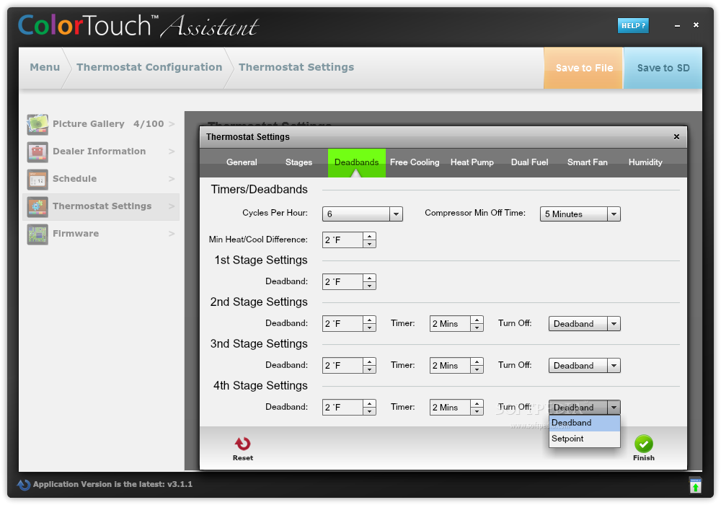Click the update refresh icon in status bar
The image size is (721, 505).
click(x=24, y=484)
